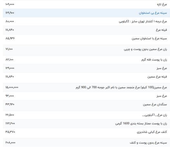The image size is (170, 147).
Task: Select 'ران با پوست فله گرم'
Action: (x=154, y=60)
